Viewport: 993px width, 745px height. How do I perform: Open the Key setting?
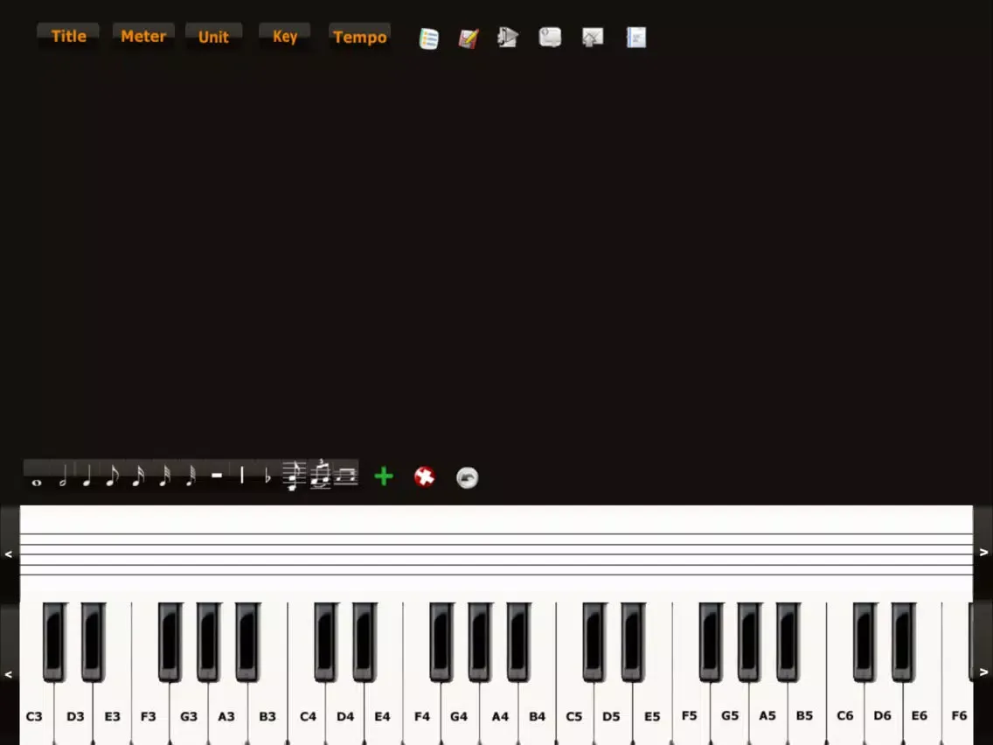[285, 36]
